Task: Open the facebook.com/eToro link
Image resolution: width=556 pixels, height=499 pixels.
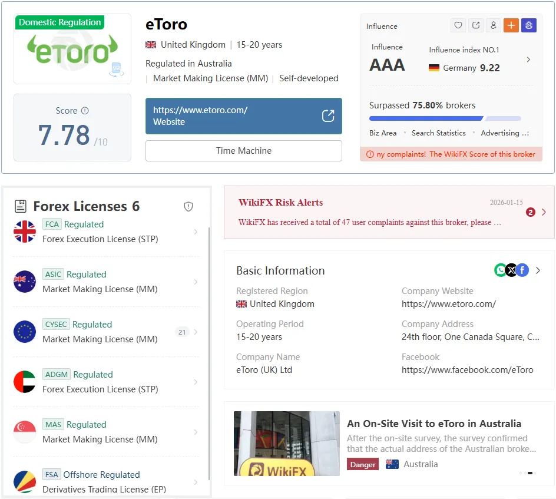Action: click(467, 370)
